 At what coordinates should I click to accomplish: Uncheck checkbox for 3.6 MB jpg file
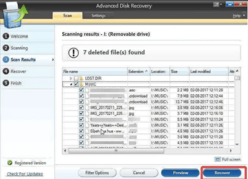(81, 108)
